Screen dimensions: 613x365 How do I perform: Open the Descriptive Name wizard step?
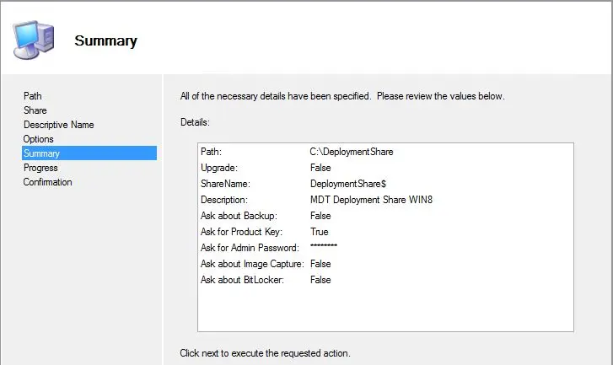(59, 125)
